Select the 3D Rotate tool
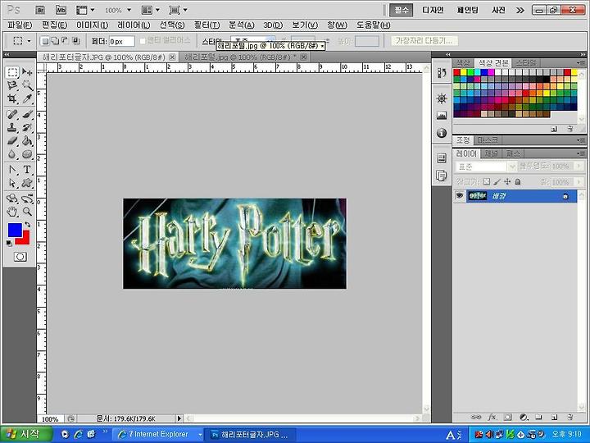This screenshot has height=443, width=590. pos(12,199)
